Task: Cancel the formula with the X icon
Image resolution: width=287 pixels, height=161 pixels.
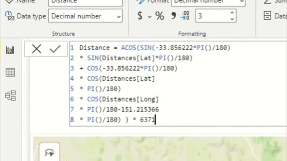Action: coord(36,49)
